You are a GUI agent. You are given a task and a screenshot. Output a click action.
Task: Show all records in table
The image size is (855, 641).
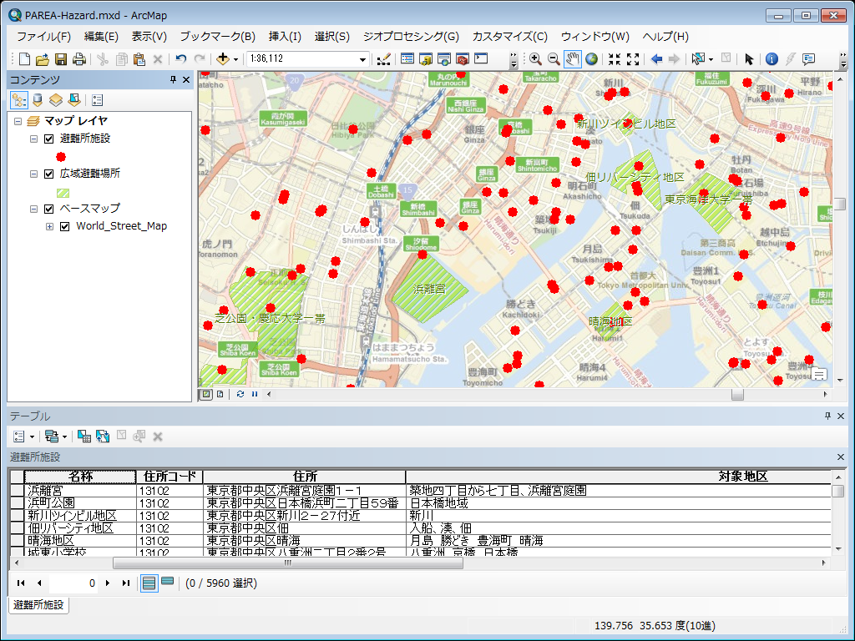149,583
